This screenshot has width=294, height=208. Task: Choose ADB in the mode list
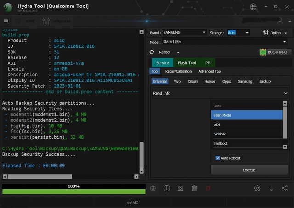coord(247,124)
